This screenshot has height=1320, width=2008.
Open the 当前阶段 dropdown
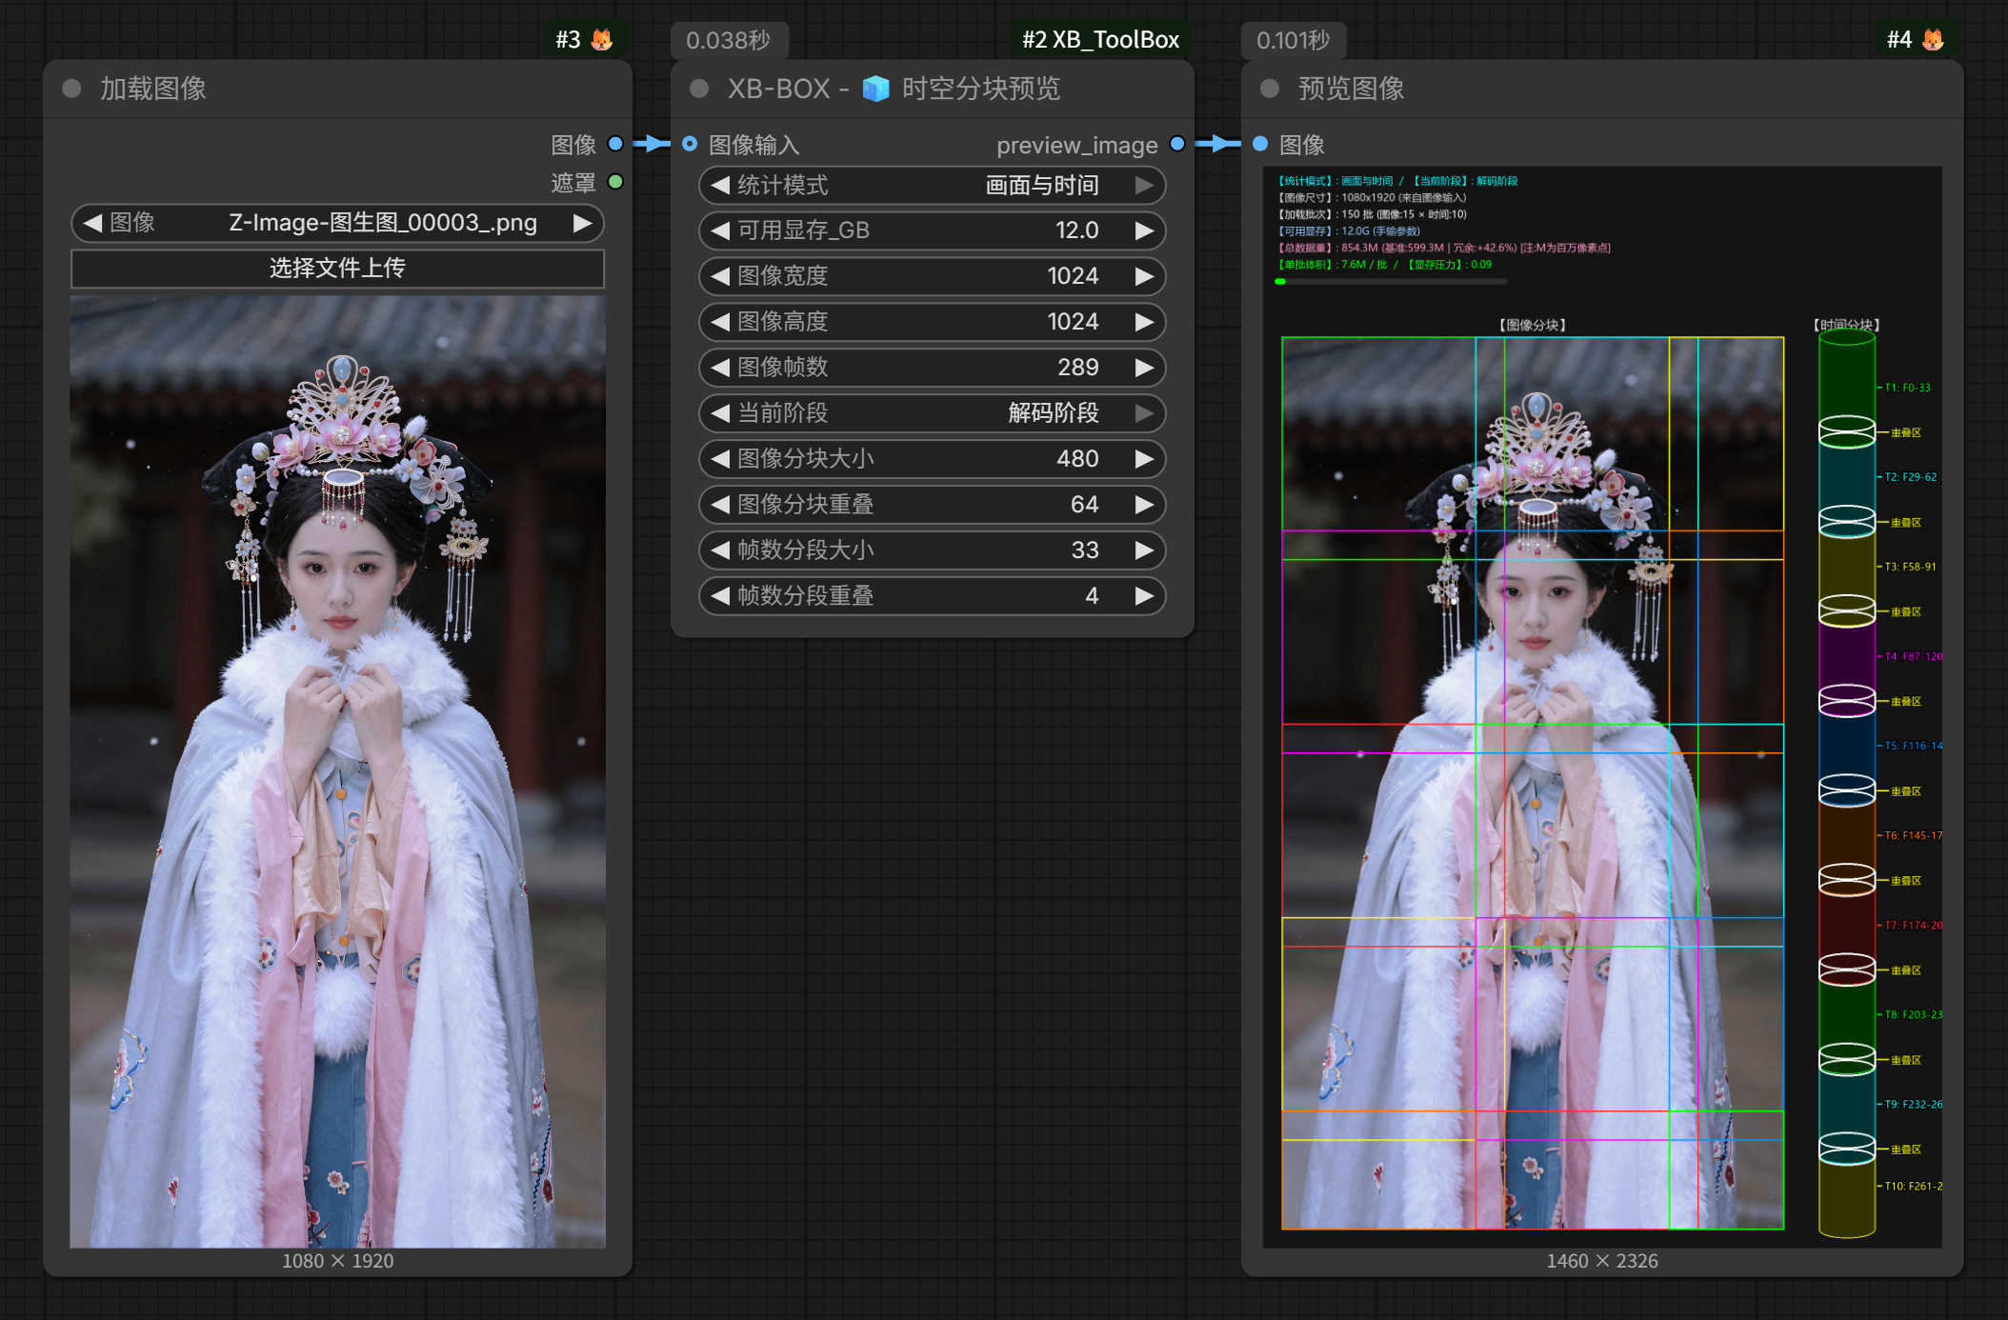coord(932,413)
